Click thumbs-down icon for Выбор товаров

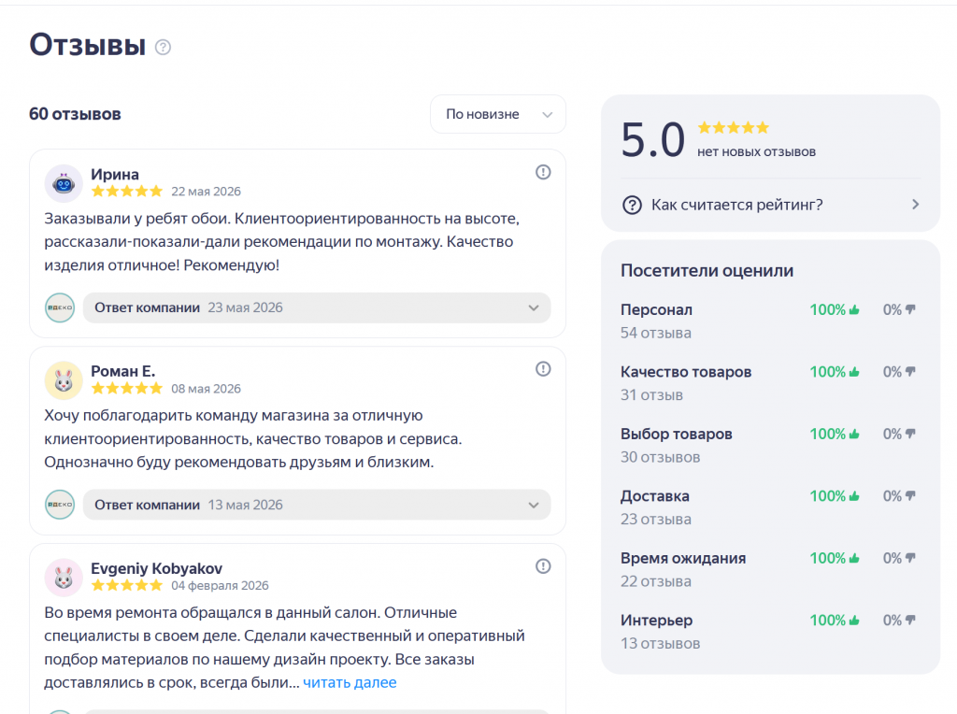click(x=910, y=434)
